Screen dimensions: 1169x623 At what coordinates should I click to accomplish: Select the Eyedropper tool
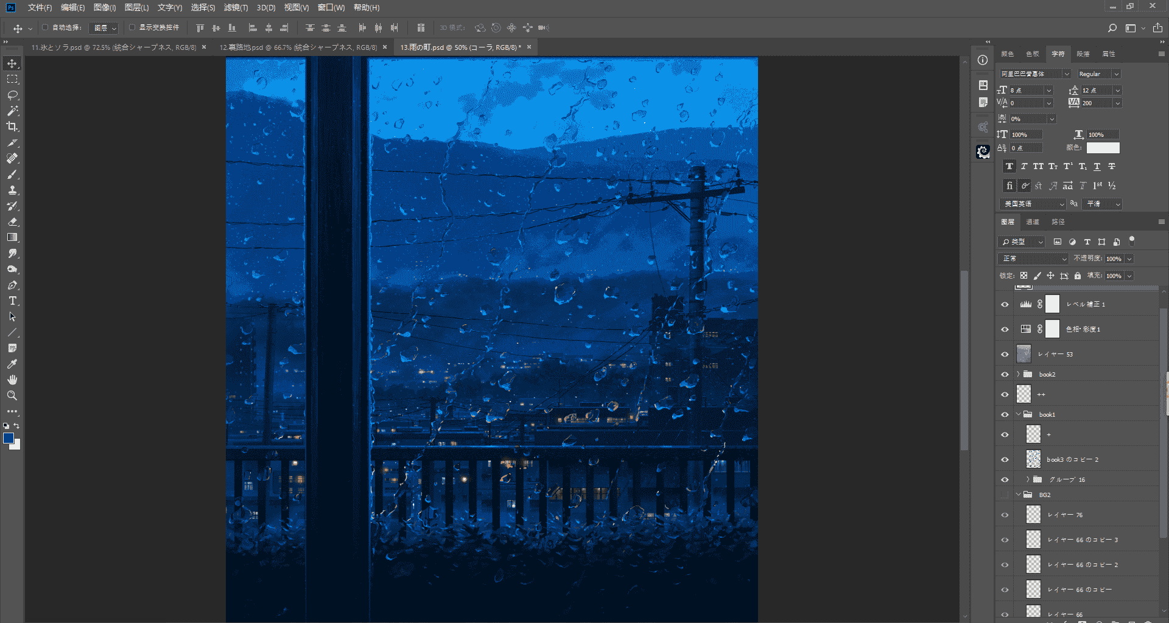tap(12, 364)
